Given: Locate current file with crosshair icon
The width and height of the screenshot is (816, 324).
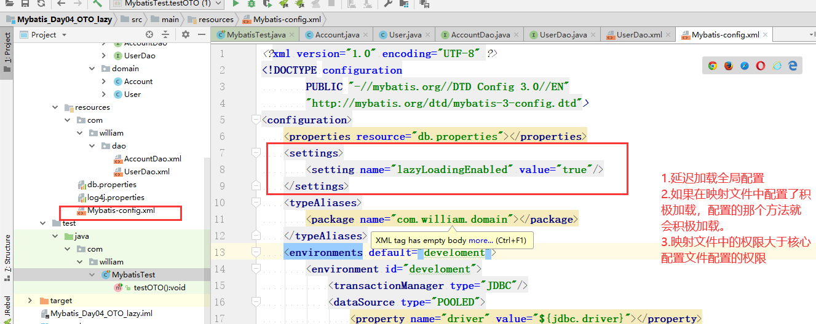Looking at the screenshot, I should (x=149, y=34).
